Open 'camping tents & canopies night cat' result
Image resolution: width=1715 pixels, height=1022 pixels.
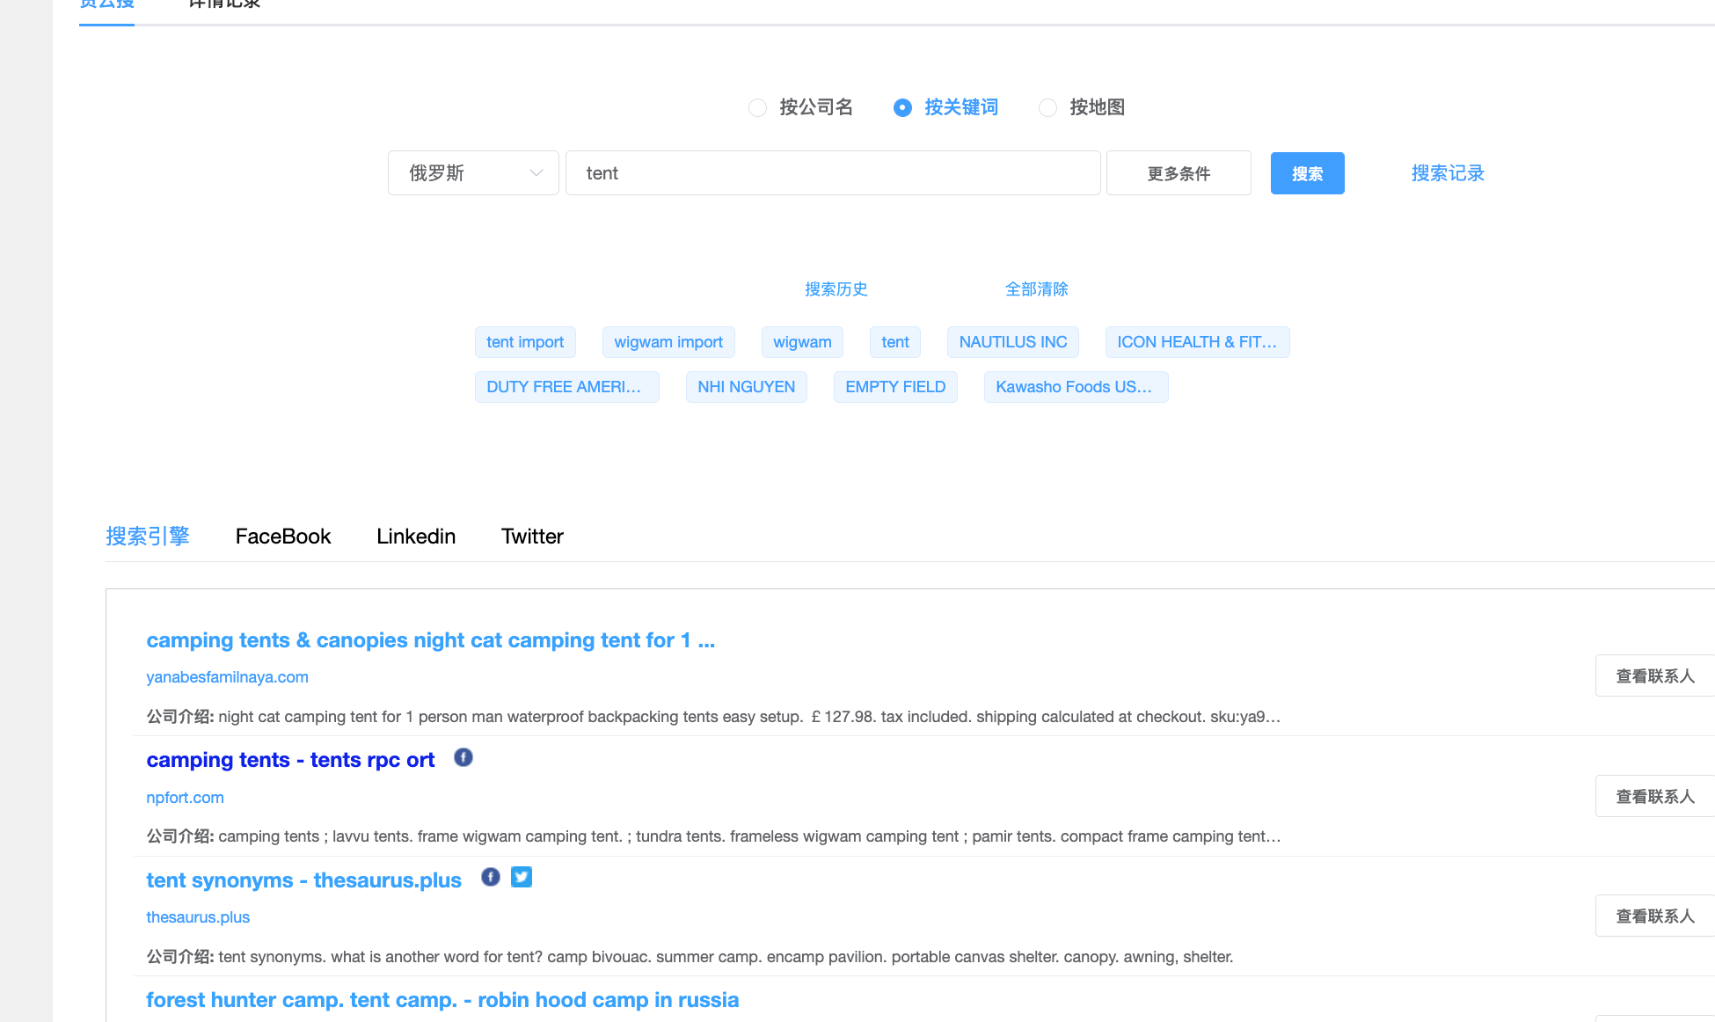431,640
